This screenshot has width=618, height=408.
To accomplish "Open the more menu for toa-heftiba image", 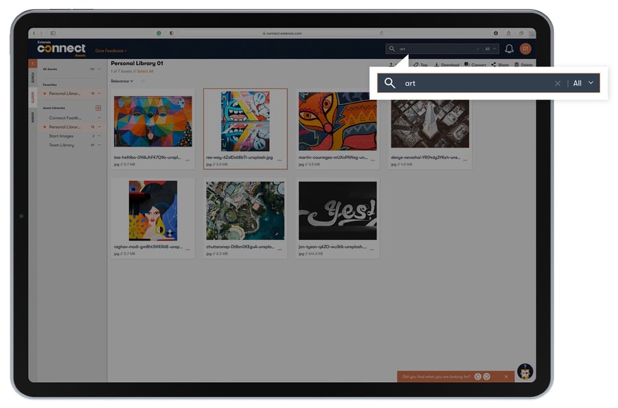I will pos(187,160).
